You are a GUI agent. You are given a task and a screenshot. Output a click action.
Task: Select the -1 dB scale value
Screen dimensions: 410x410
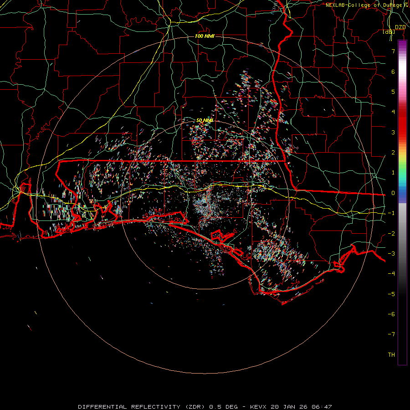click(391, 213)
